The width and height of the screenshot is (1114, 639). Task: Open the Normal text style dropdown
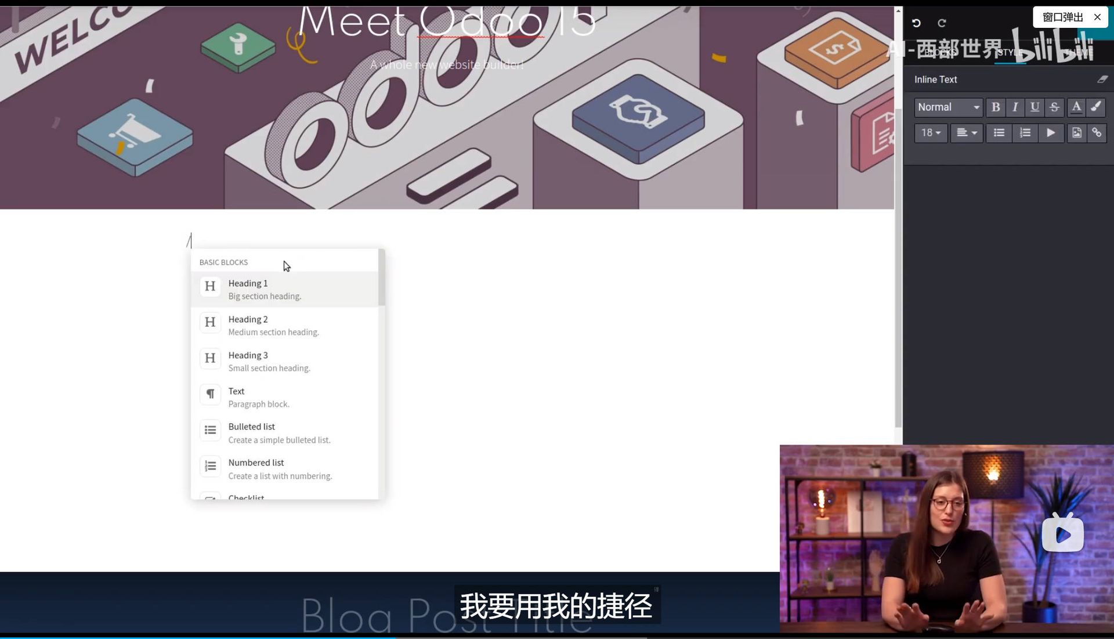pyautogui.click(x=949, y=107)
